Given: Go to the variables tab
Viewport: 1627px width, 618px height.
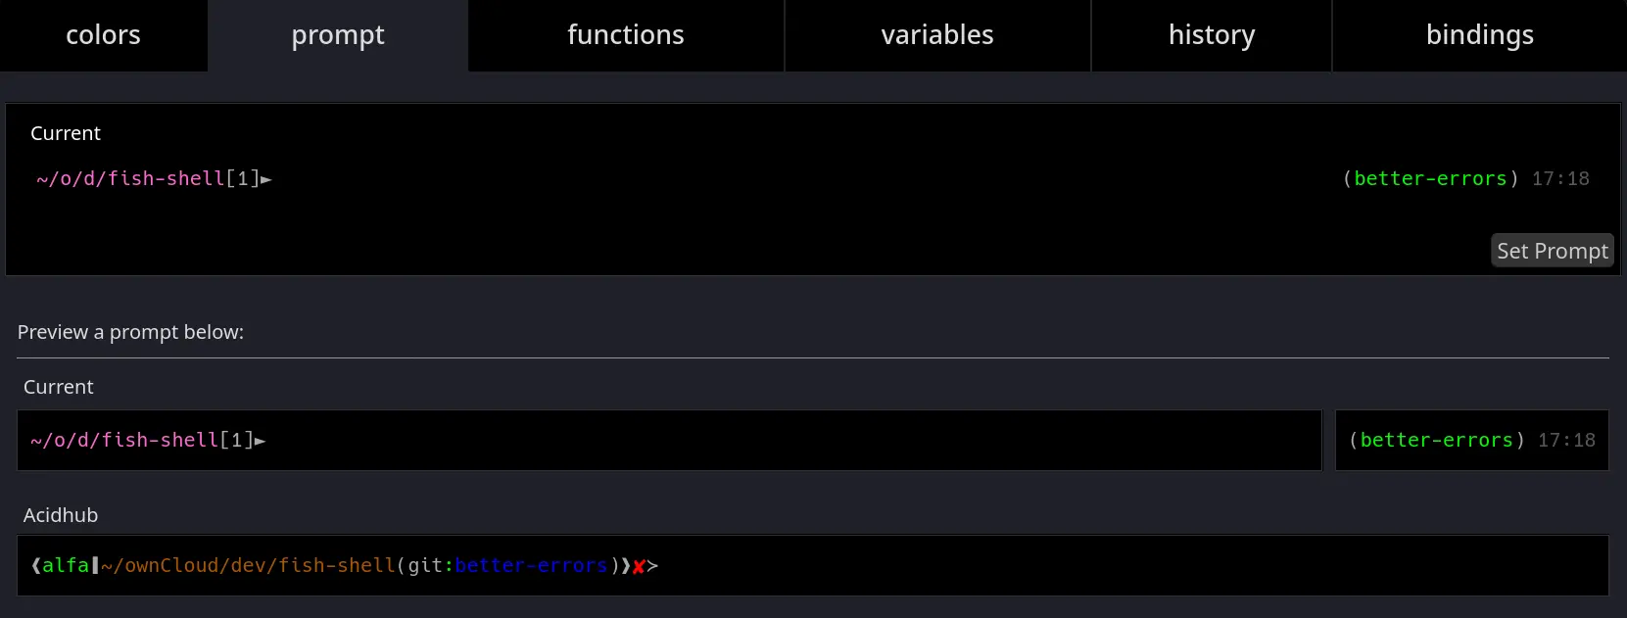Looking at the screenshot, I should tap(937, 35).
